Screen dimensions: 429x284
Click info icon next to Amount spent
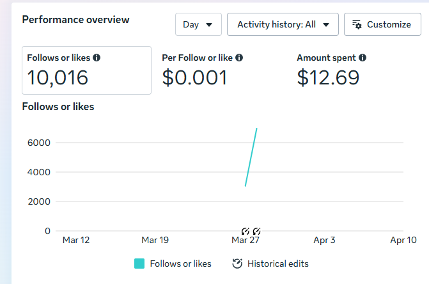[x=363, y=58]
